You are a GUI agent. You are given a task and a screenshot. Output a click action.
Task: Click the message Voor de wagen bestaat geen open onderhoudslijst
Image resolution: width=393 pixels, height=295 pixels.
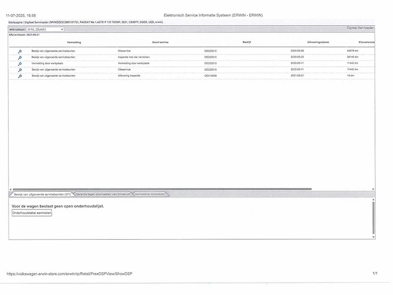58,206
